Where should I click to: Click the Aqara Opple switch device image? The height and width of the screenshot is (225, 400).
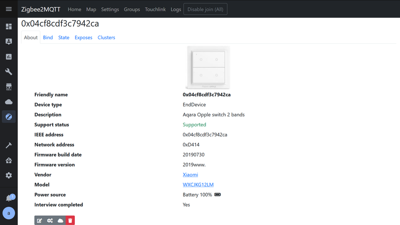coord(208,68)
